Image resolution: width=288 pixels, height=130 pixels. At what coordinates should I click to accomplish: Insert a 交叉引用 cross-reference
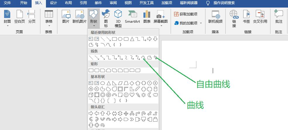coord(260,17)
